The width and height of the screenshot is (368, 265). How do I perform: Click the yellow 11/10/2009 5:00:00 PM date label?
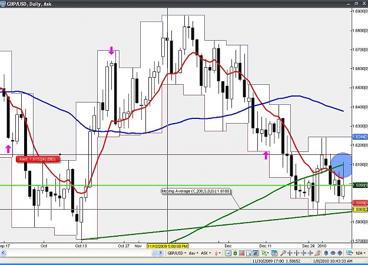pos(168,246)
